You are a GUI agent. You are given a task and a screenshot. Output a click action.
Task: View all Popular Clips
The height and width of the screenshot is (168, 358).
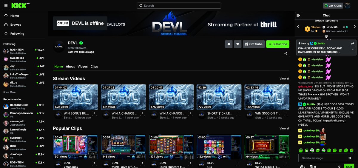coord(284,129)
